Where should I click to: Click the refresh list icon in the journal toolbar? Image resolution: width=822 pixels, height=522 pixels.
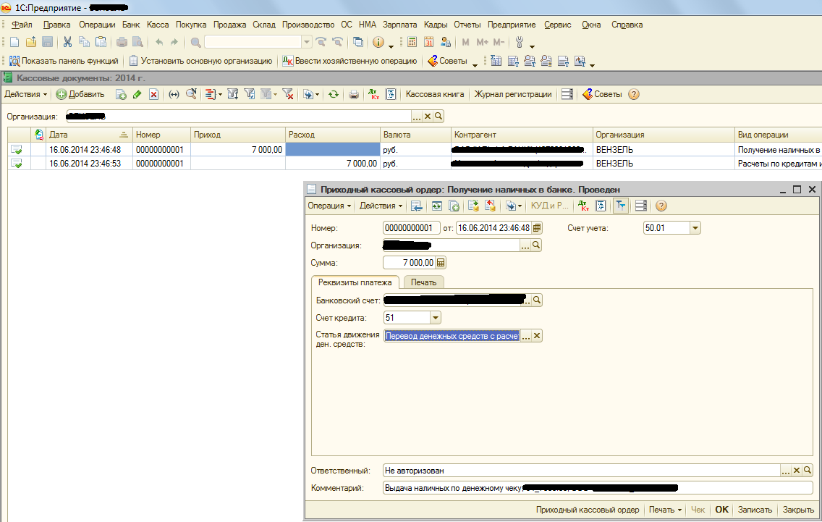333,94
